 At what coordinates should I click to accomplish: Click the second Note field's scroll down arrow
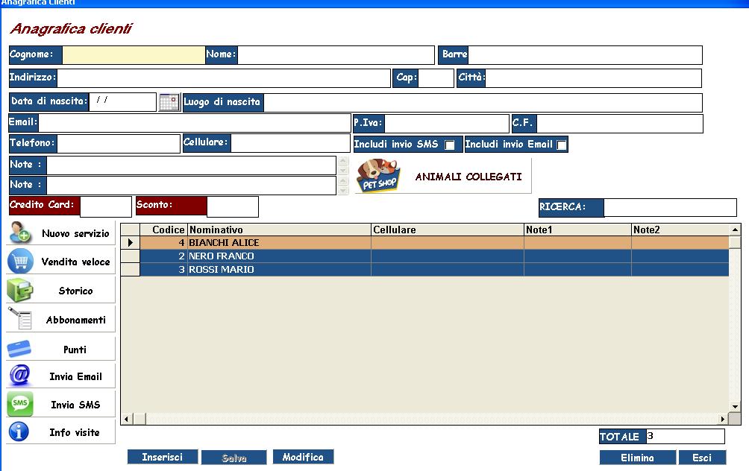tap(343, 190)
